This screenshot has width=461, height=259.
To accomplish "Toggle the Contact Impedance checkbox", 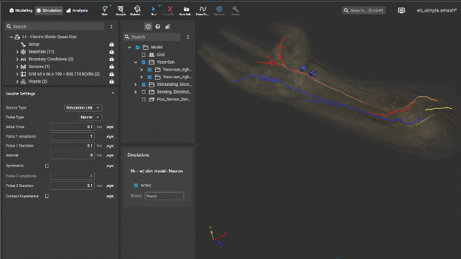I will pos(47,196).
